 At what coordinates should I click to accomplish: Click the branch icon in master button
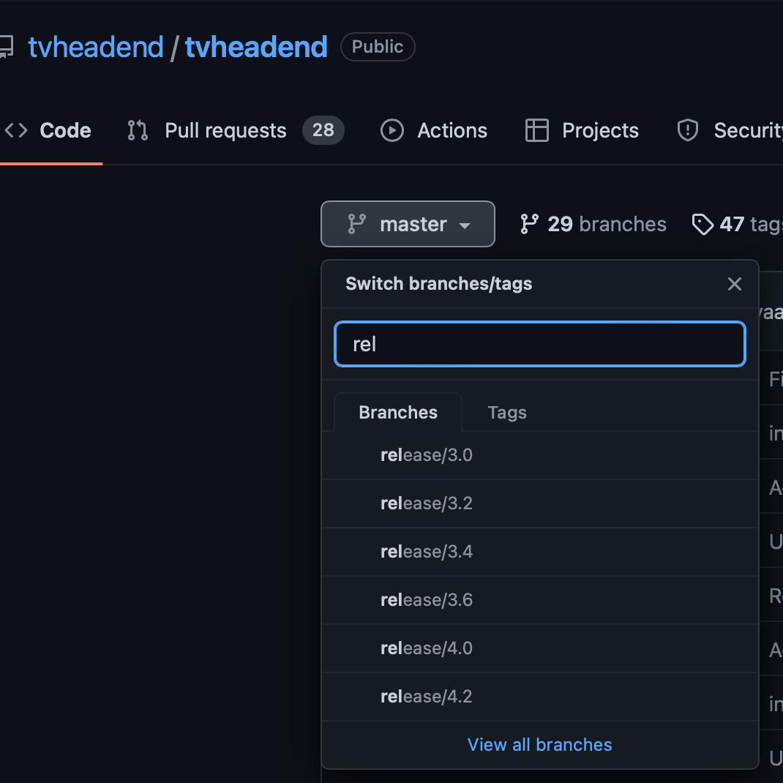[356, 224]
